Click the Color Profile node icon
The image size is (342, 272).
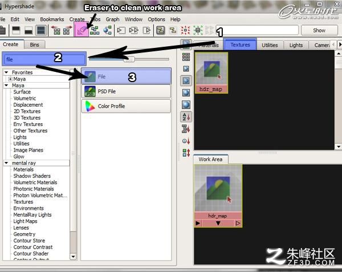pyautogui.click(x=90, y=106)
